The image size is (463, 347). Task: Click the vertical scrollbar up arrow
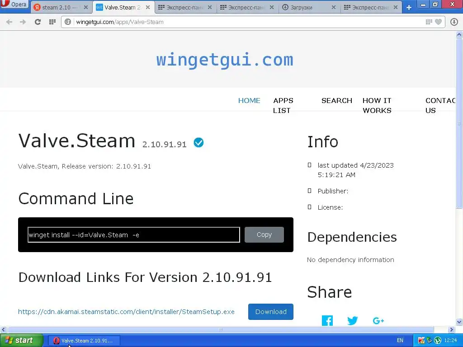click(x=459, y=35)
